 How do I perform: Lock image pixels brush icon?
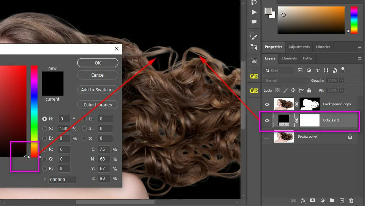pos(286,90)
